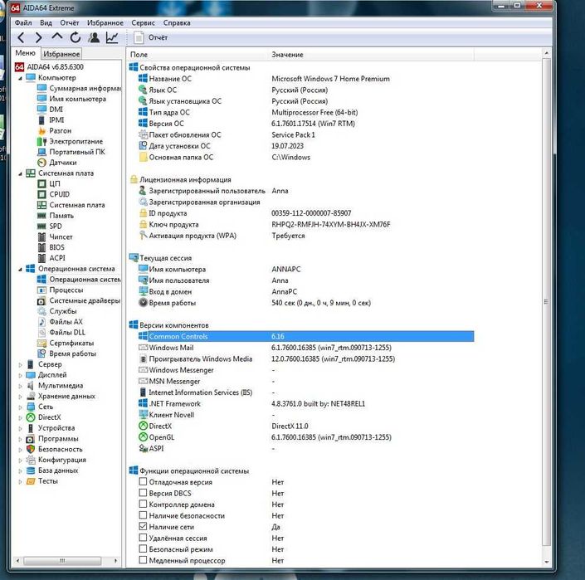This screenshot has height=580, width=585.
Task: Open the Портативный ПК laptop icon
Action: (x=41, y=152)
